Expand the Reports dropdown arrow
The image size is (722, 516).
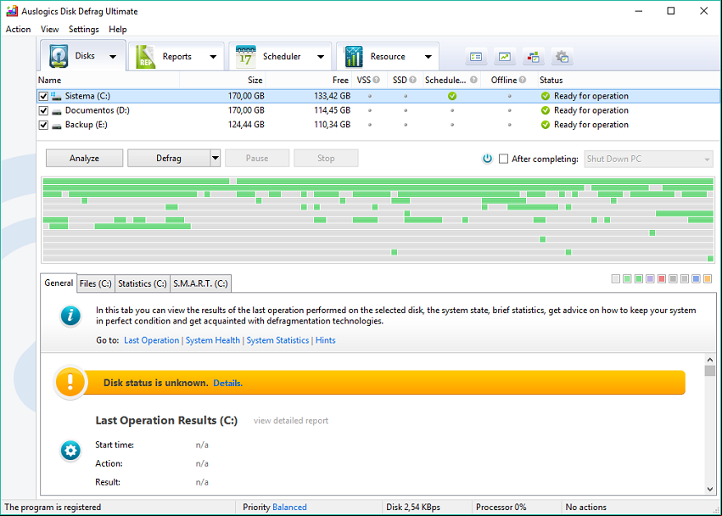point(213,57)
